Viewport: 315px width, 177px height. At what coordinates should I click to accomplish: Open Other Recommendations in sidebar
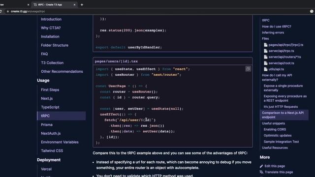pos(62,71)
